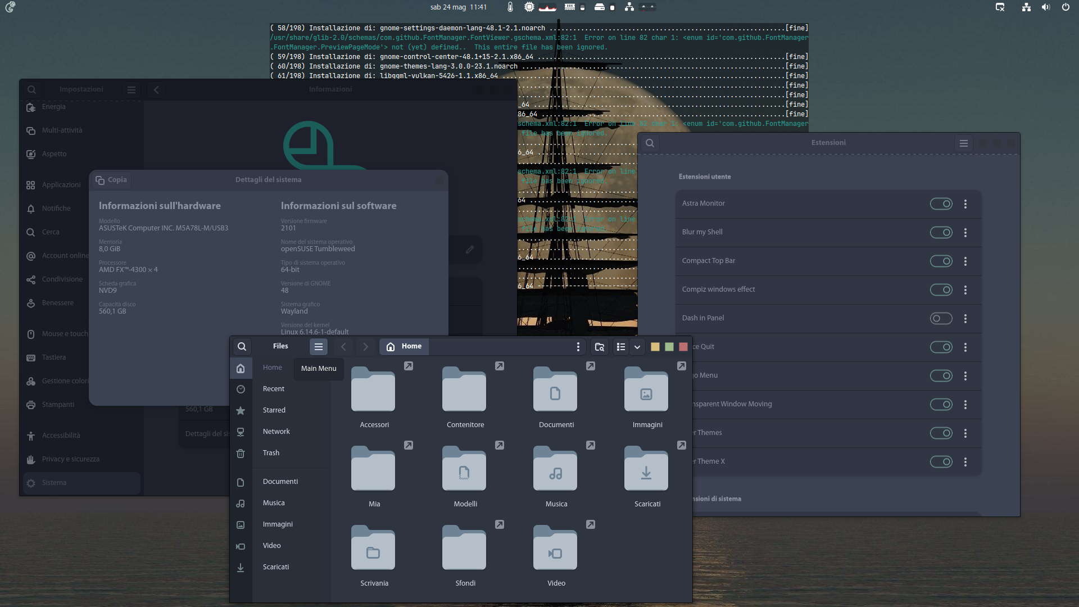The width and height of the screenshot is (1079, 607).
Task: Open Compact Top Bar three-dot options menu
Action: 965,261
